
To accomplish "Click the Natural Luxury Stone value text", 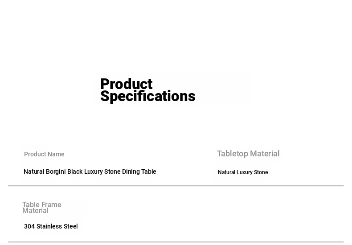I will coord(243,172).
